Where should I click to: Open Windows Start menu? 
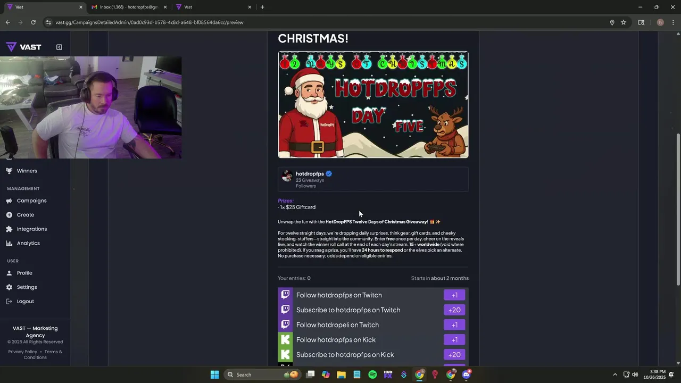click(214, 374)
